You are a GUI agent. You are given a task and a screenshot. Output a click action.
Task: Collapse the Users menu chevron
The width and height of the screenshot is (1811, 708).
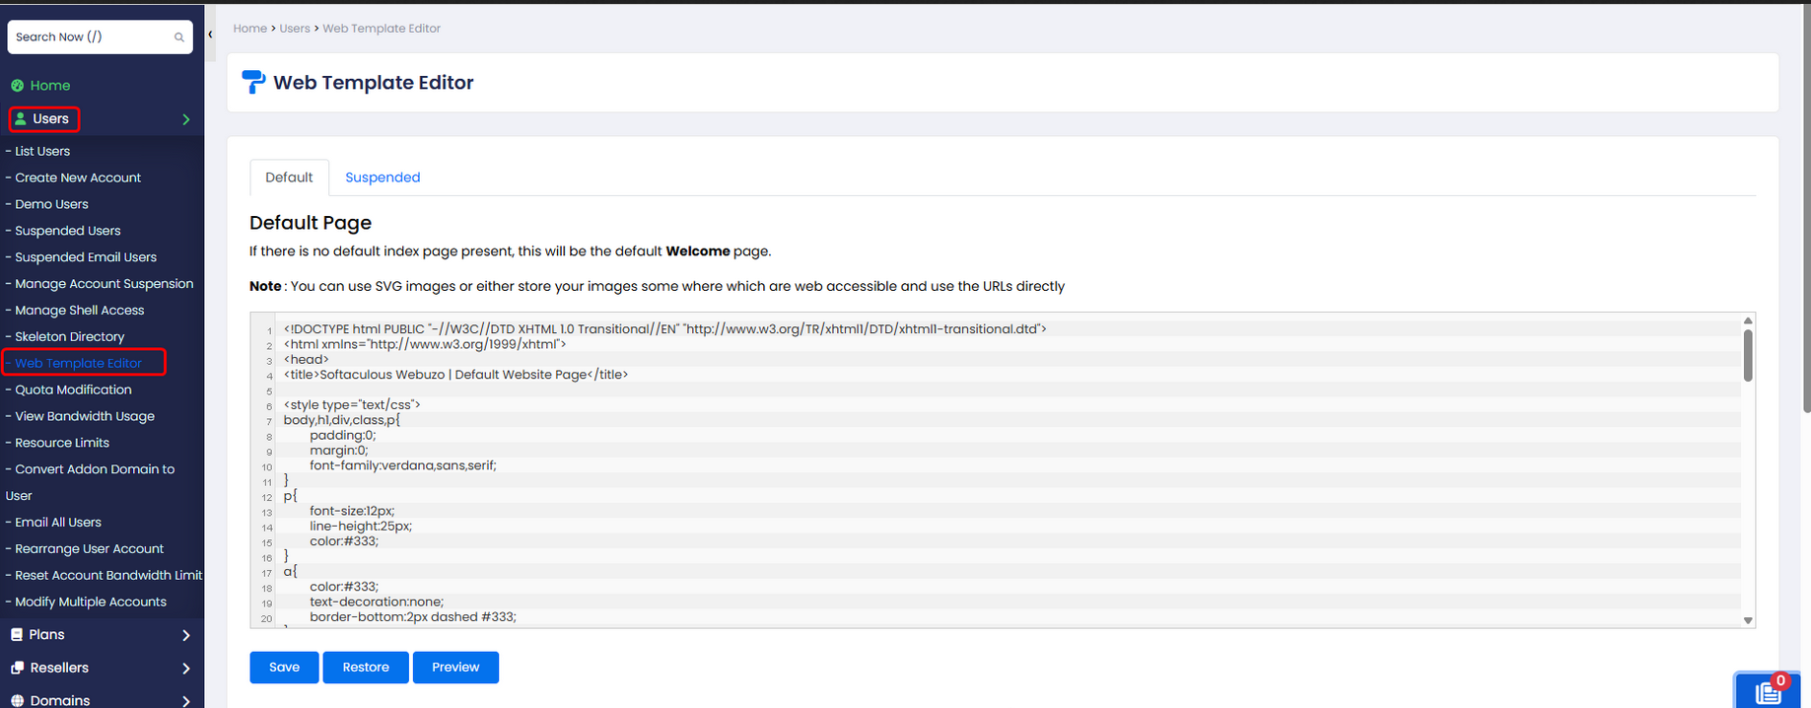click(185, 119)
